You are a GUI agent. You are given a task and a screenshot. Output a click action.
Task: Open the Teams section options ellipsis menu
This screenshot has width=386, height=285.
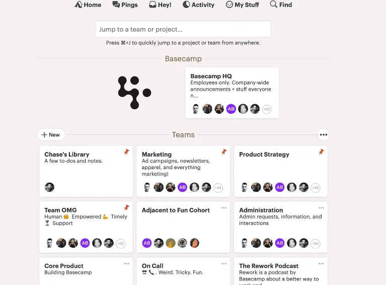pyautogui.click(x=323, y=134)
